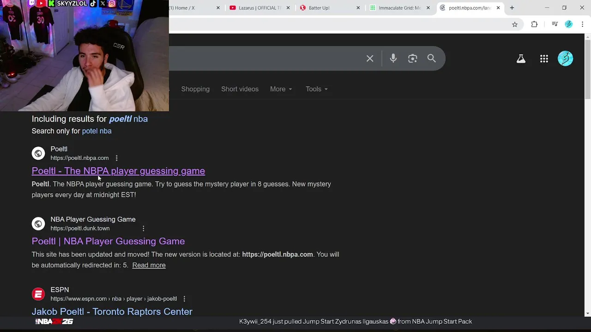The height and width of the screenshot is (332, 591).
Task: Open Search Labs flask icon
Action: click(x=521, y=59)
